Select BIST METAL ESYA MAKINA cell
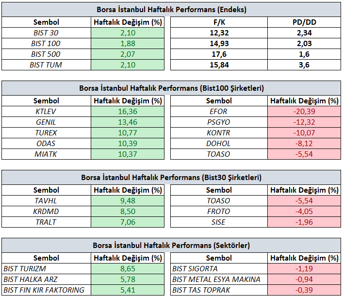 (219, 280)
